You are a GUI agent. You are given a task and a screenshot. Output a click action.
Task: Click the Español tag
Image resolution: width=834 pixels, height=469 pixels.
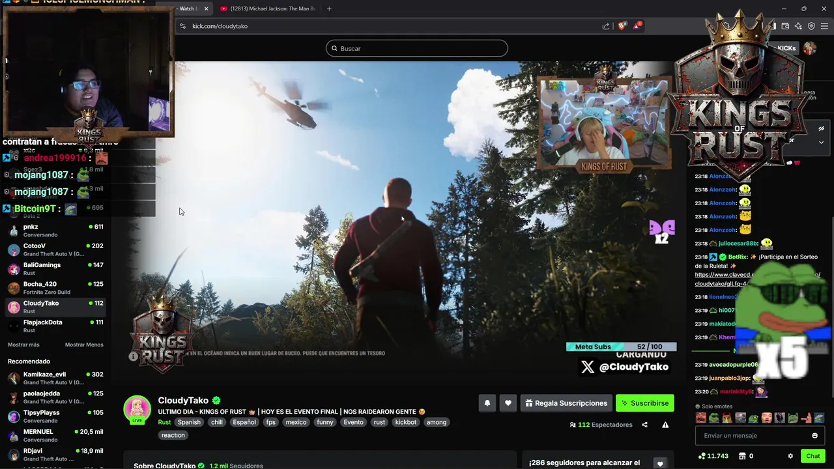pos(244,422)
